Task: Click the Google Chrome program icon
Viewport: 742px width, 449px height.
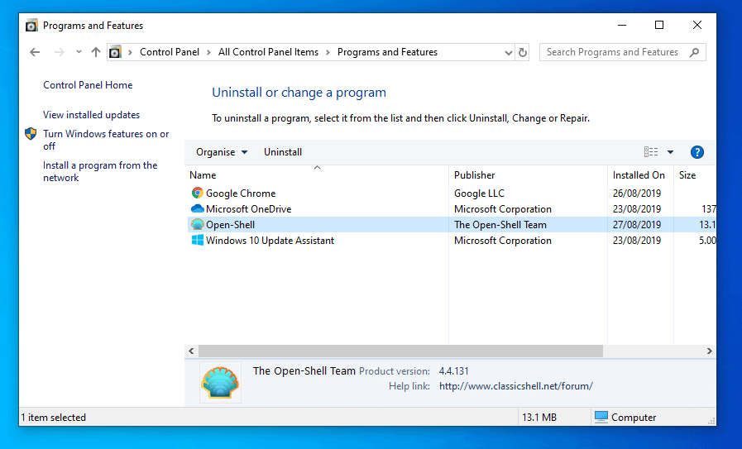Action: pyautogui.click(x=197, y=193)
